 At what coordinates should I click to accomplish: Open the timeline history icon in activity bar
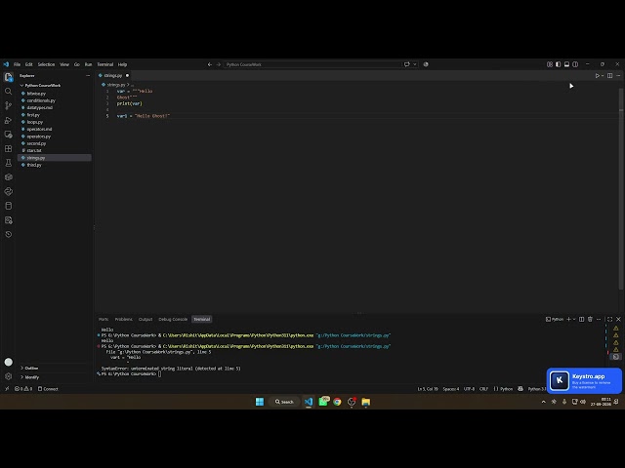(x=9, y=234)
